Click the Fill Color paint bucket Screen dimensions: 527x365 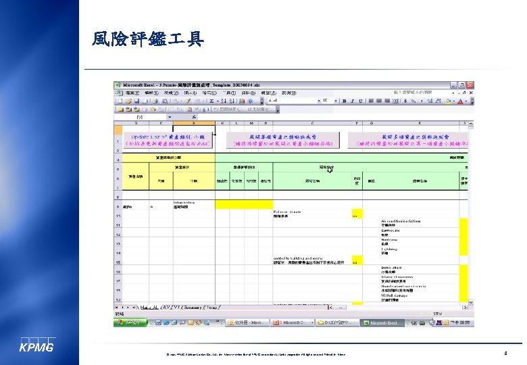tap(448, 101)
